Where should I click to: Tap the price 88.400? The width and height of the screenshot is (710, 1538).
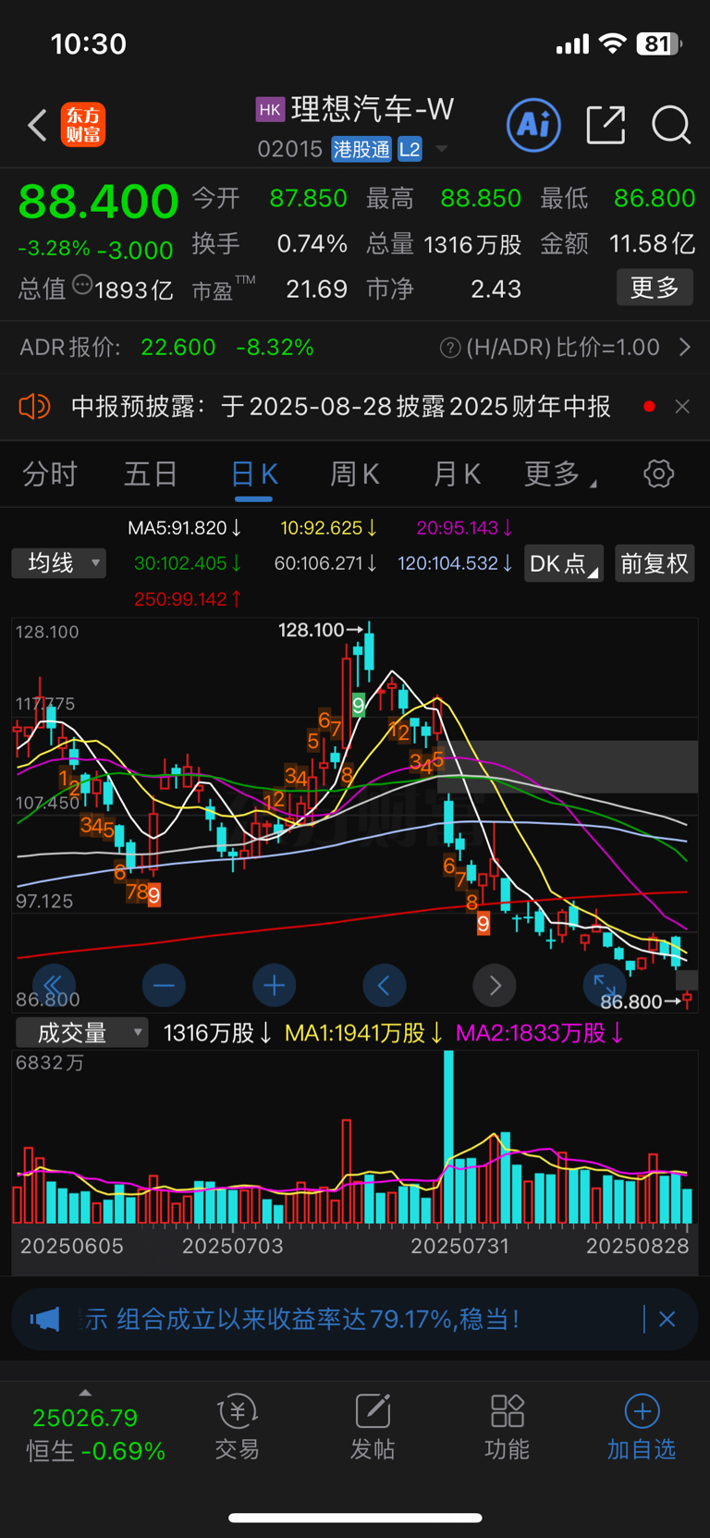[x=98, y=202]
